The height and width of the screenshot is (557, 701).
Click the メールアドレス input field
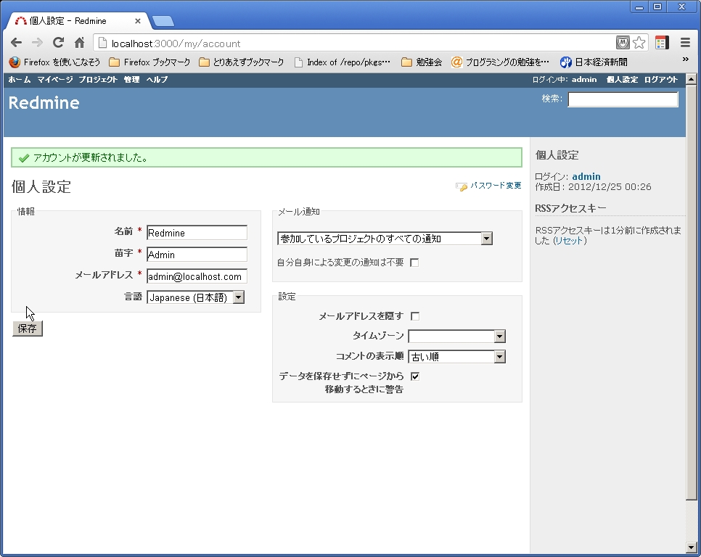click(x=197, y=276)
